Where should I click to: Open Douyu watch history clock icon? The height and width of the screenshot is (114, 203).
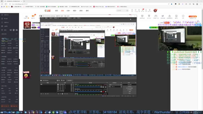click(132, 10)
